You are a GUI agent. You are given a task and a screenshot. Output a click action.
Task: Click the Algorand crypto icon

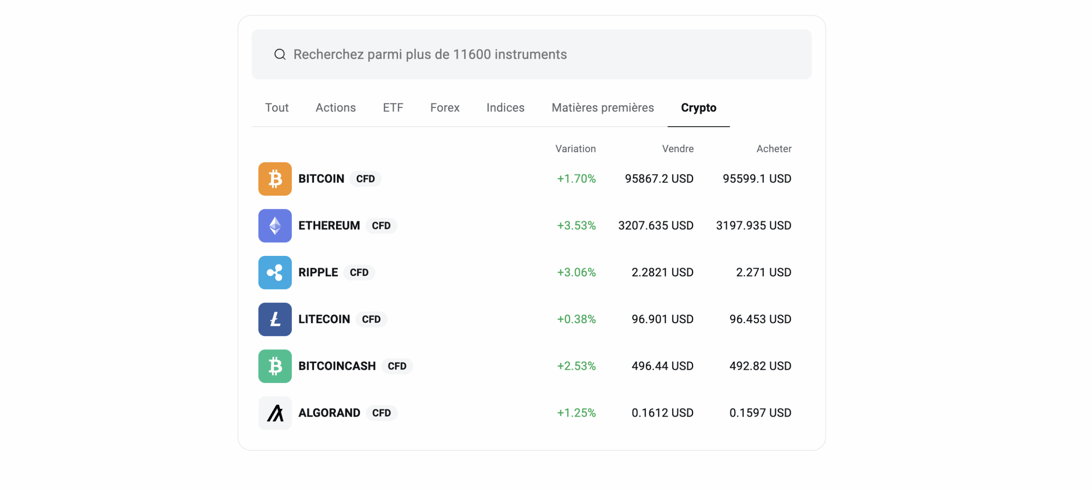click(275, 412)
